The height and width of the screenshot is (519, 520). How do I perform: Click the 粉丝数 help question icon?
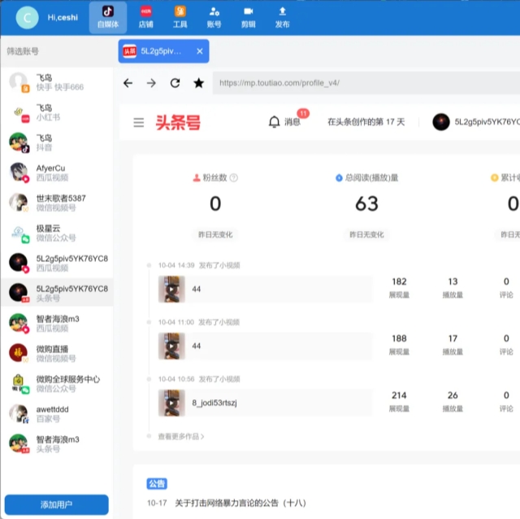[x=233, y=177]
